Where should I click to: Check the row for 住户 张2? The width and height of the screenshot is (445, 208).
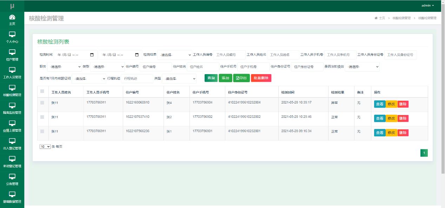(42, 117)
